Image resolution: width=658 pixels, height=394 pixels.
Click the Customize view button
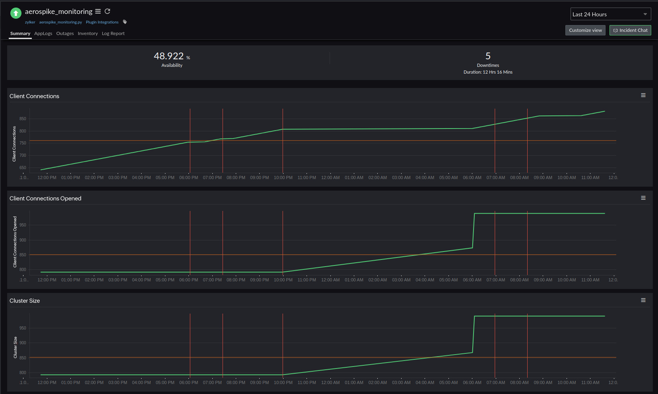tap(585, 30)
